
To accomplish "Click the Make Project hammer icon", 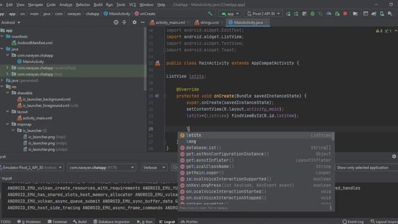I will click(210, 14).
